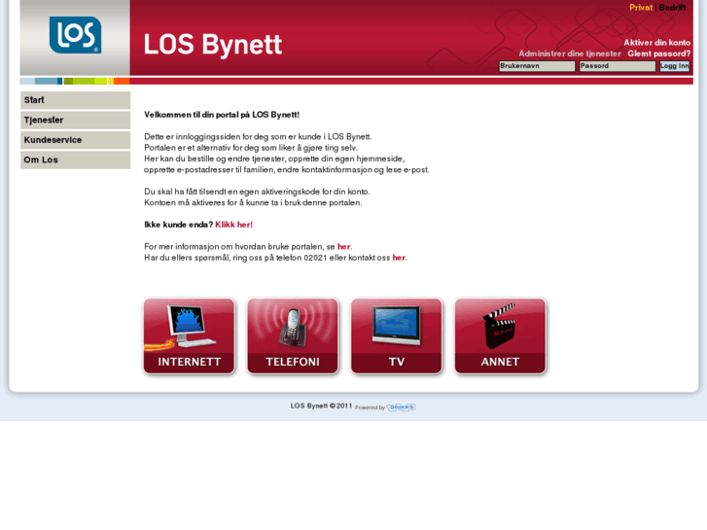Screen dimensions: 707x530
Task: Click 'LOS Bynett ©2011' footer text
Action: coord(321,406)
